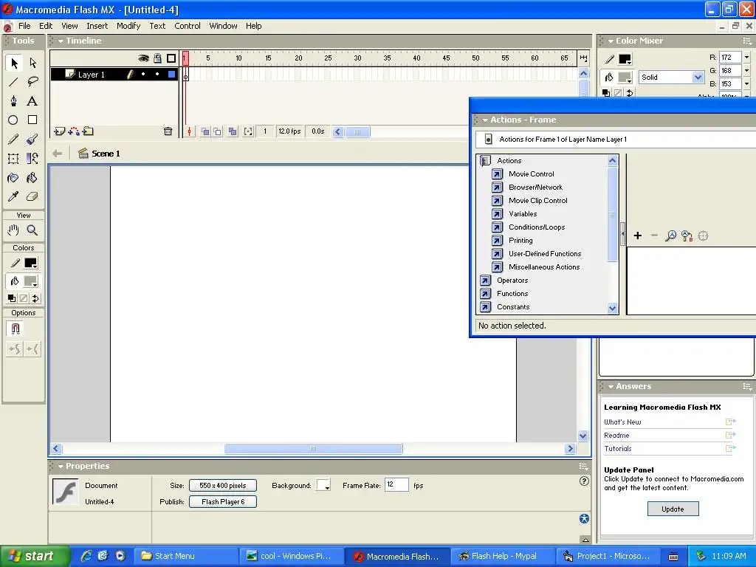Select the Text tool
The height and width of the screenshot is (567, 756).
pos(32,100)
